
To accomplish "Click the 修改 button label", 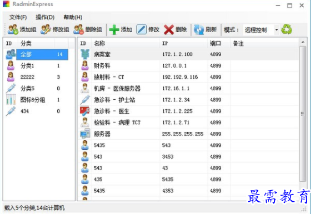I will click(154, 30).
